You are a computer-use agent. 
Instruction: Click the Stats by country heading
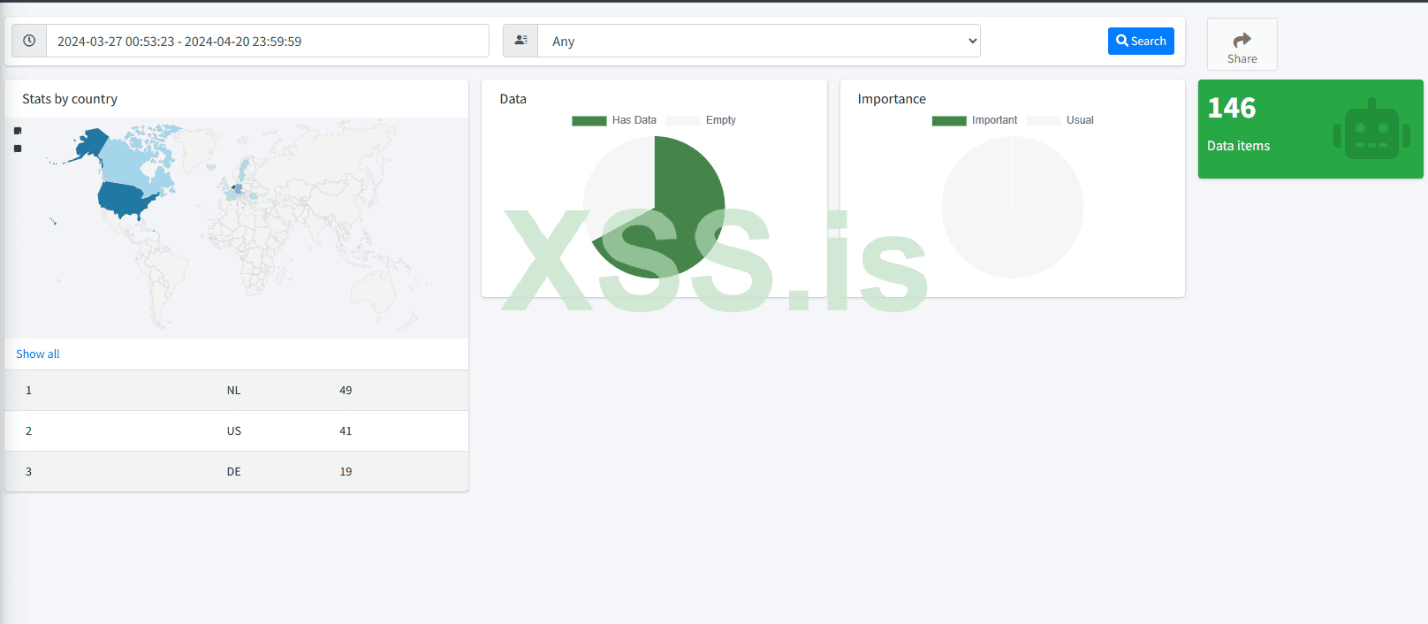point(70,99)
